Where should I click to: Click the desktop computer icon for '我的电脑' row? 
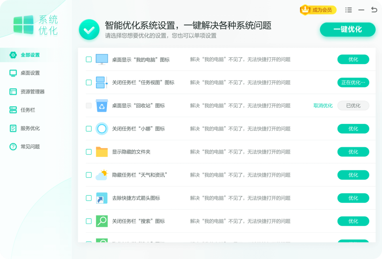102,59
